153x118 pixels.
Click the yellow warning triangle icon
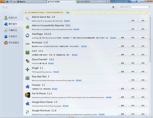point(25,13)
